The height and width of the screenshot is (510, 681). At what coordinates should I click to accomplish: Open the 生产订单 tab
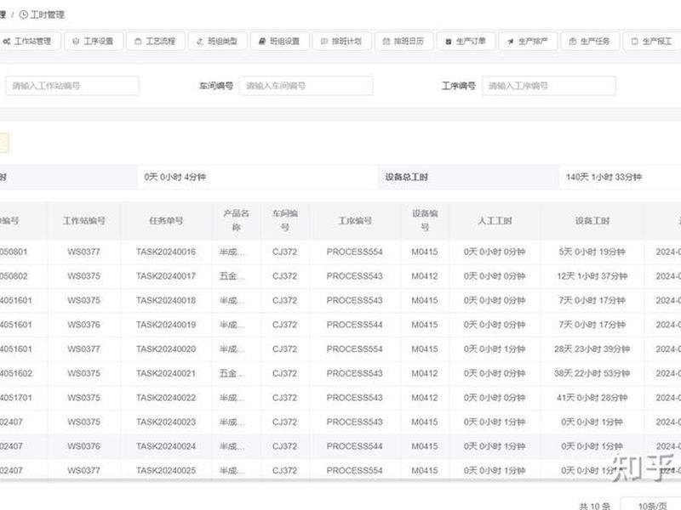point(466,41)
